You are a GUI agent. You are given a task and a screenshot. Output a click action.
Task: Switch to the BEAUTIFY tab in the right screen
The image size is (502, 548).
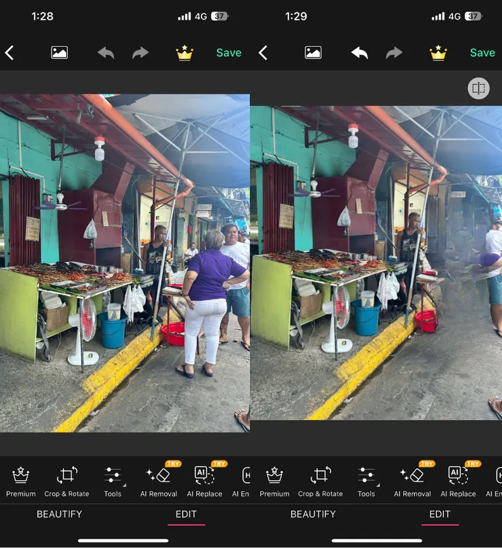point(313,514)
